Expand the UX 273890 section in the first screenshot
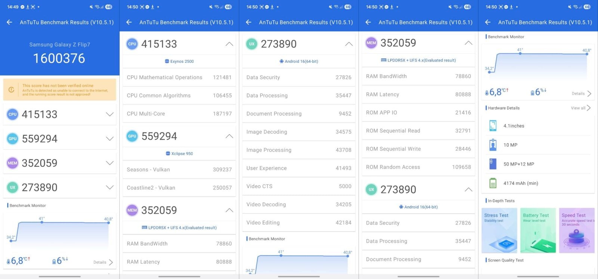The height and width of the screenshot is (279, 598). tap(110, 187)
